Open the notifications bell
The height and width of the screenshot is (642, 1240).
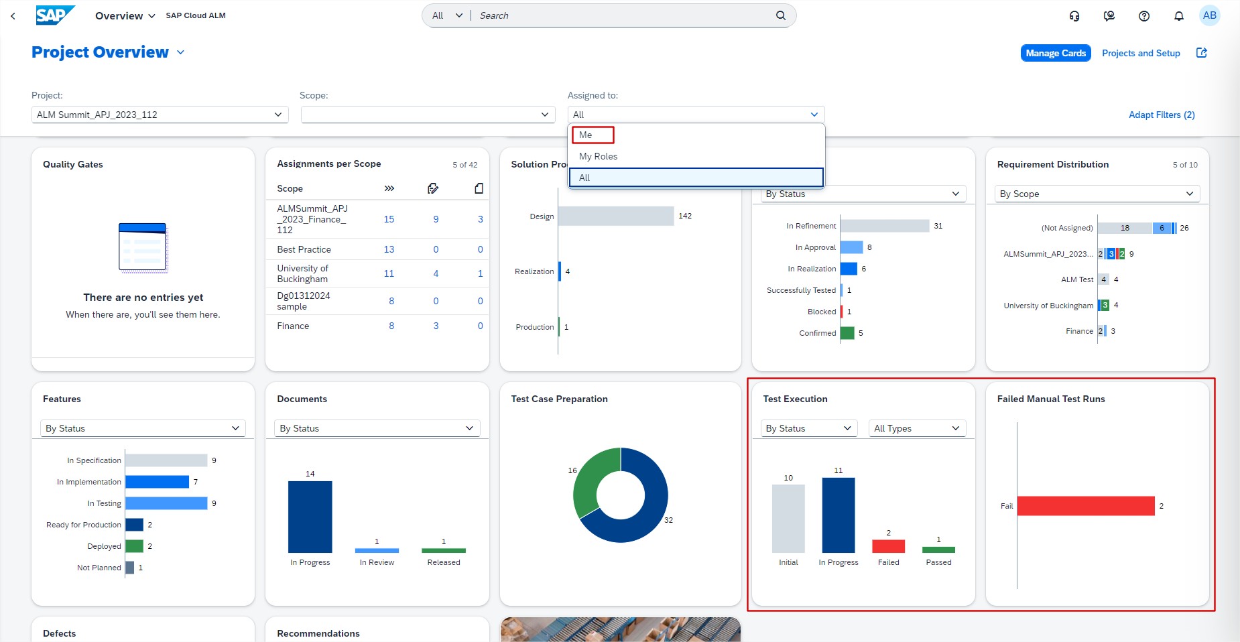point(1178,16)
